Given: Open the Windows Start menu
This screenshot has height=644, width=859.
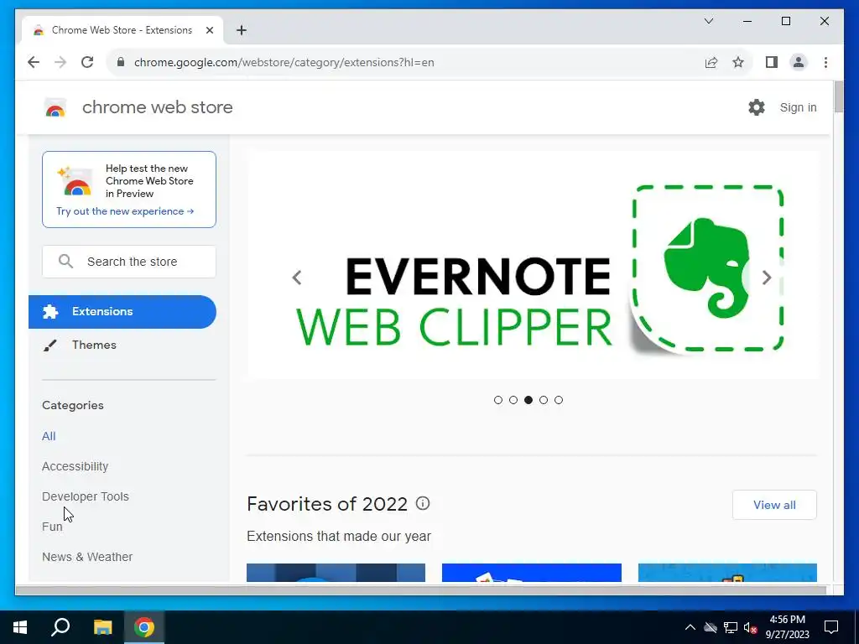Looking at the screenshot, I should coord(20,627).
